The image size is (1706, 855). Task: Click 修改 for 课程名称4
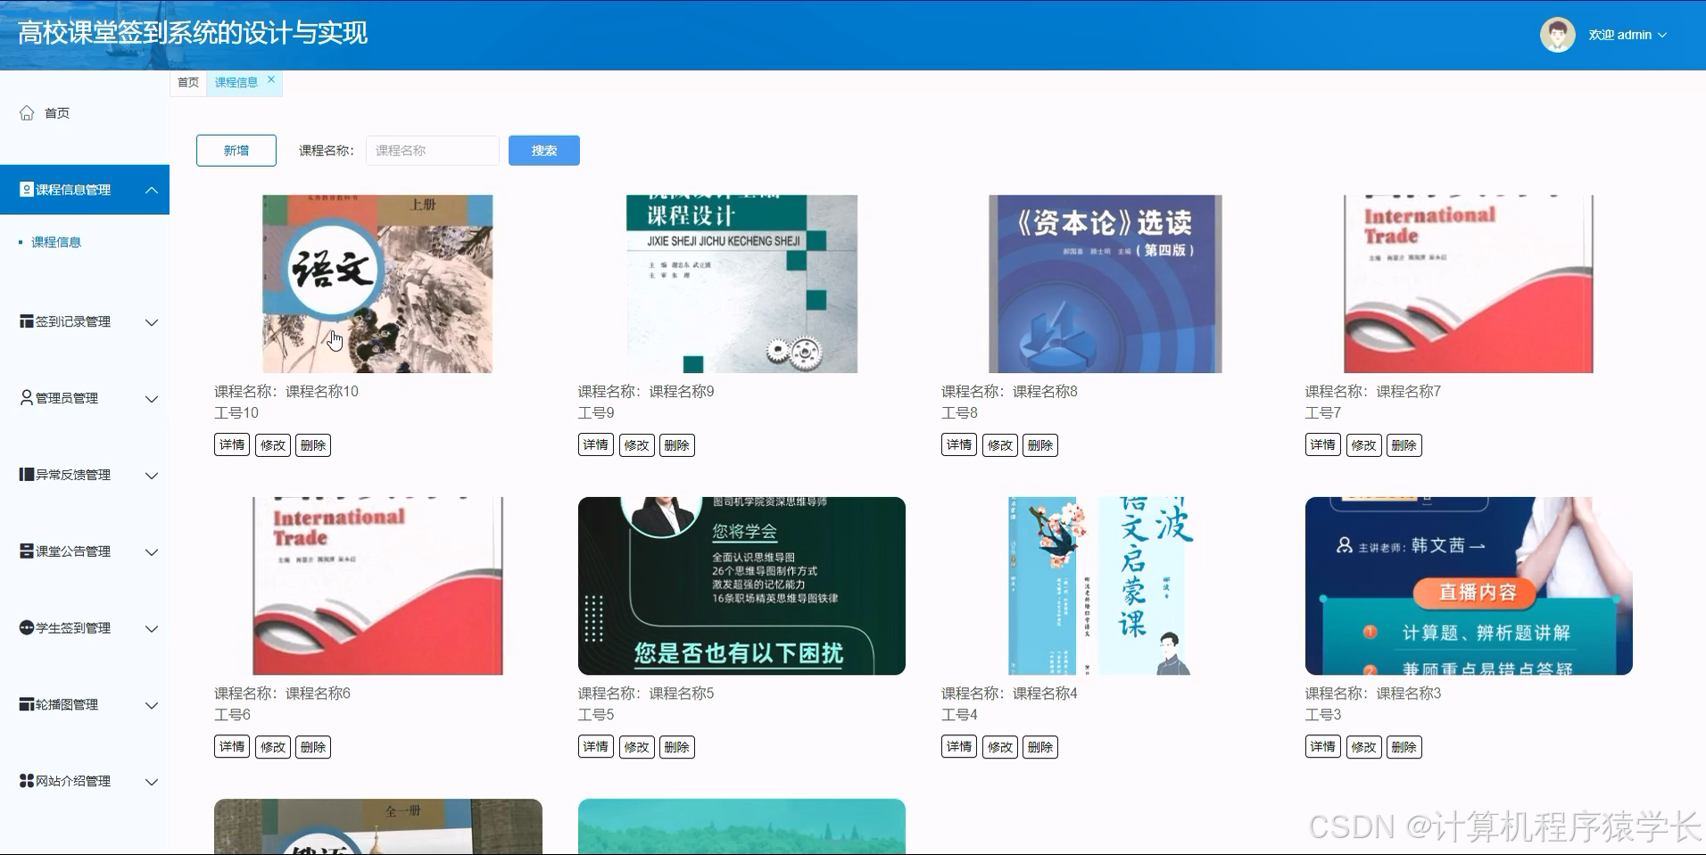point(1000,747)
